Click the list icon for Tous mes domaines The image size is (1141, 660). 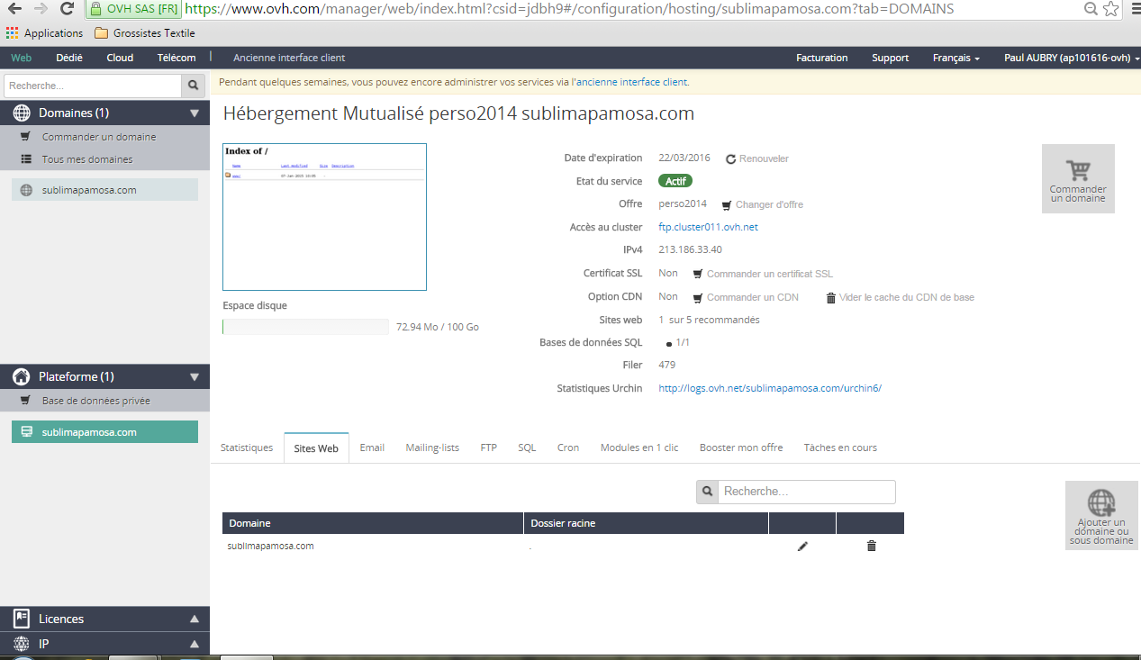(25, 159)
